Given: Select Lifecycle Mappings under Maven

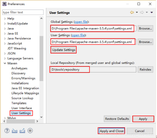Looking at the screenshot, I should 25,93.
